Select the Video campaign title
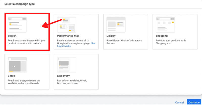This screenshot has height=105, width=202. click(x=11, y=76)
